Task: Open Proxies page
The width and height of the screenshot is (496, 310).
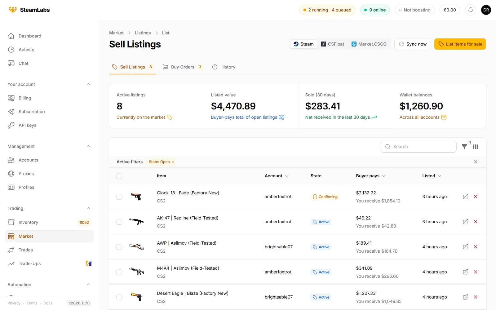Action: [x=50, y=174]
